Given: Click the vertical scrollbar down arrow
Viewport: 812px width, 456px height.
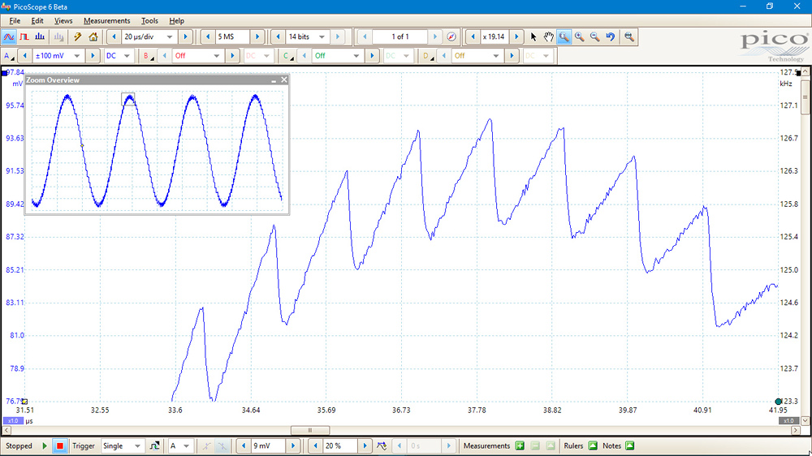Looking at the screenshot, I should (x=806, y=421).
